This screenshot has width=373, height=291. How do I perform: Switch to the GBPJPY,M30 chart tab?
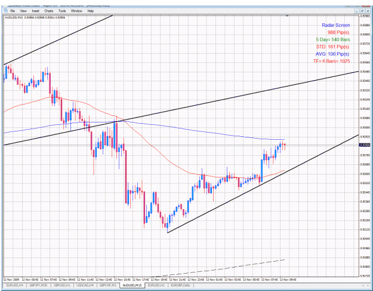[38, 285]
